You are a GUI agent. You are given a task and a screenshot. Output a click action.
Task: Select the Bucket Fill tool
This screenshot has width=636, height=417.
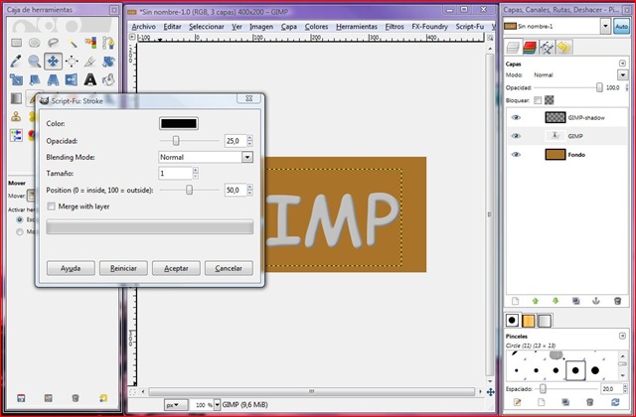pyautogui.click(x=108, y=79)
